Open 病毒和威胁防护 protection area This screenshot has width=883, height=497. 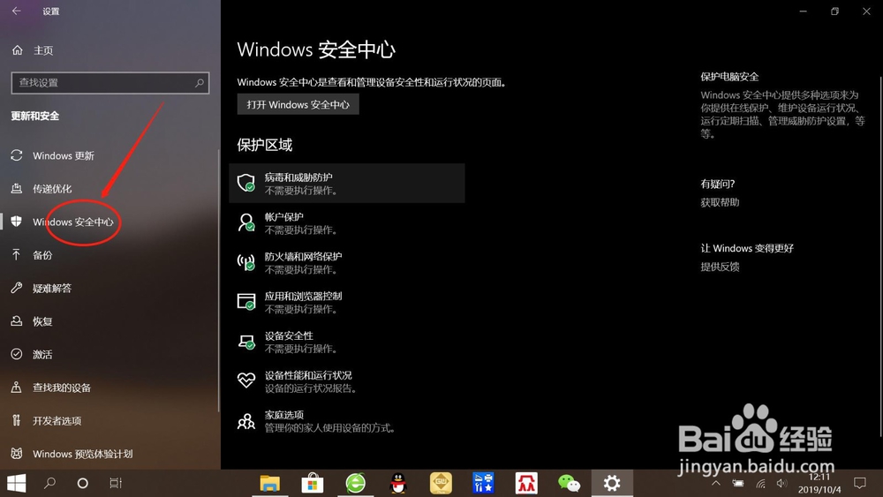click(x=347, y=184)
